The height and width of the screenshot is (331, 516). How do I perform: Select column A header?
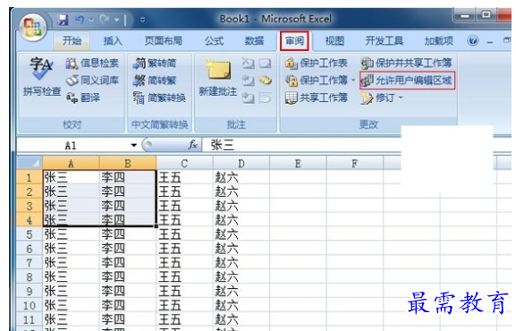[x=71, y=163]
